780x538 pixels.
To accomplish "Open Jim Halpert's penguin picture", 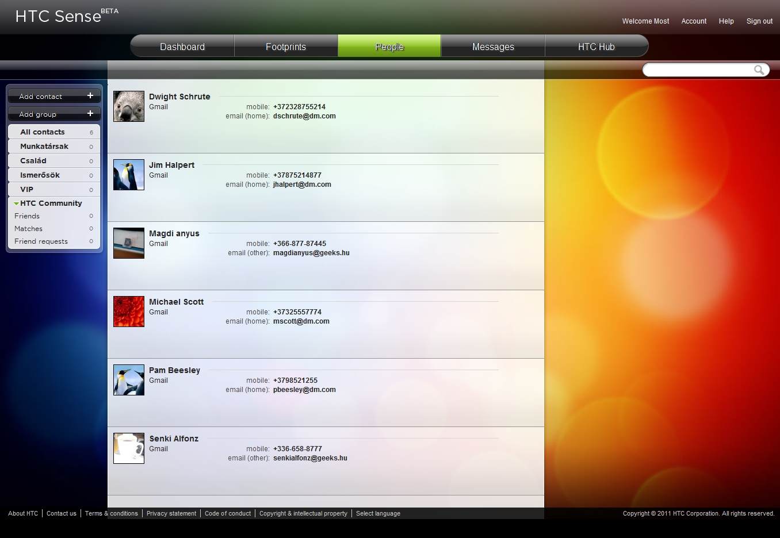I will (x=129, y=175).
